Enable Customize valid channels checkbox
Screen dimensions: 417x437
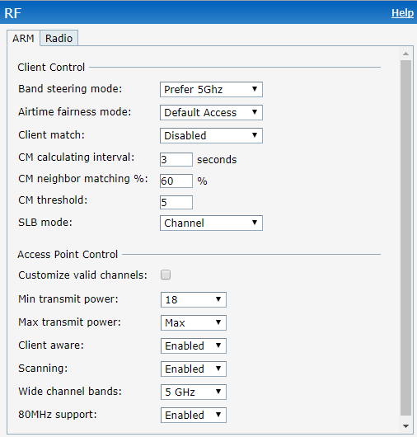coord(166,275)
